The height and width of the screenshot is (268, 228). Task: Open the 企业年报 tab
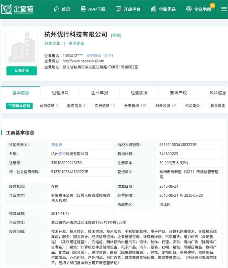click(x=100, y=93)
